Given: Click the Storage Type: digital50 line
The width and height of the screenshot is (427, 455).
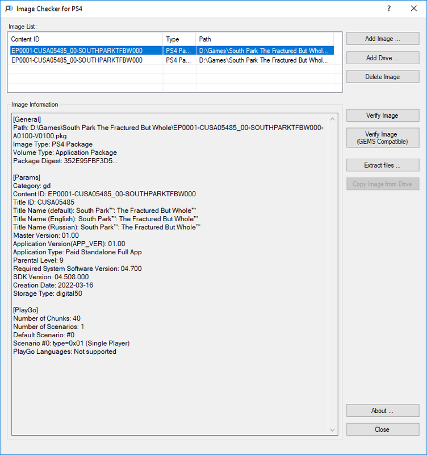Looking at the screenshot, I should click(48, 293).
